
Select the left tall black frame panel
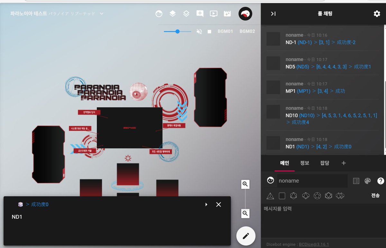coord(49,154)
